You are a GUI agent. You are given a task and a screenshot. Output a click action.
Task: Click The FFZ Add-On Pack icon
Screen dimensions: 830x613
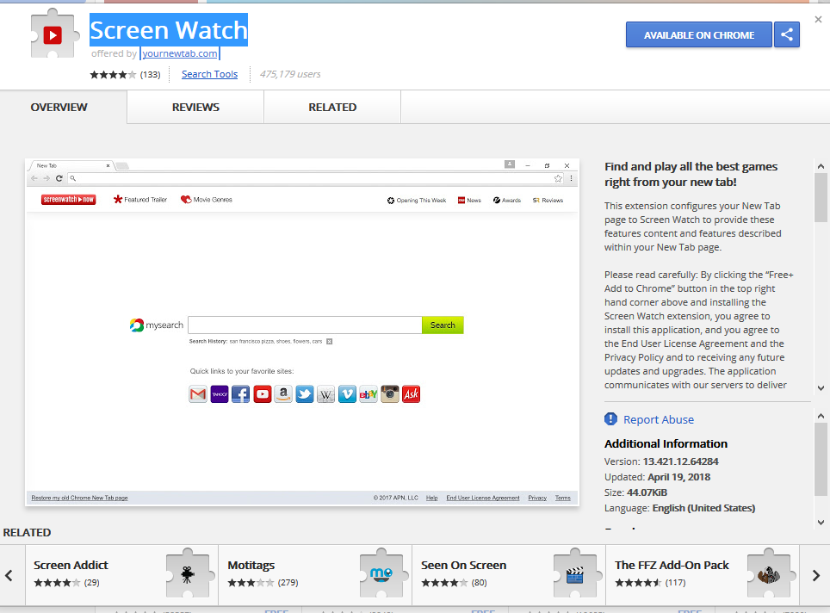(769, 571)
